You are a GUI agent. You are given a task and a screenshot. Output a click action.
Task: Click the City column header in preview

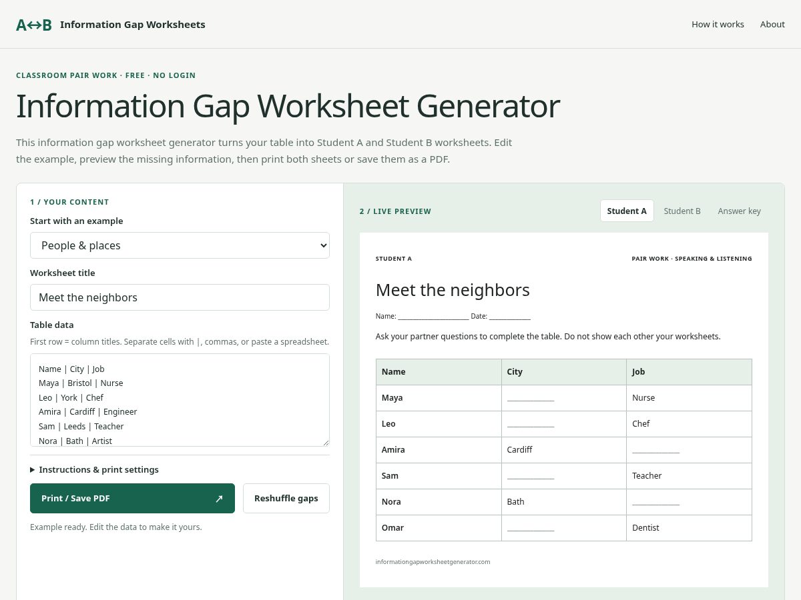[564, 372]
